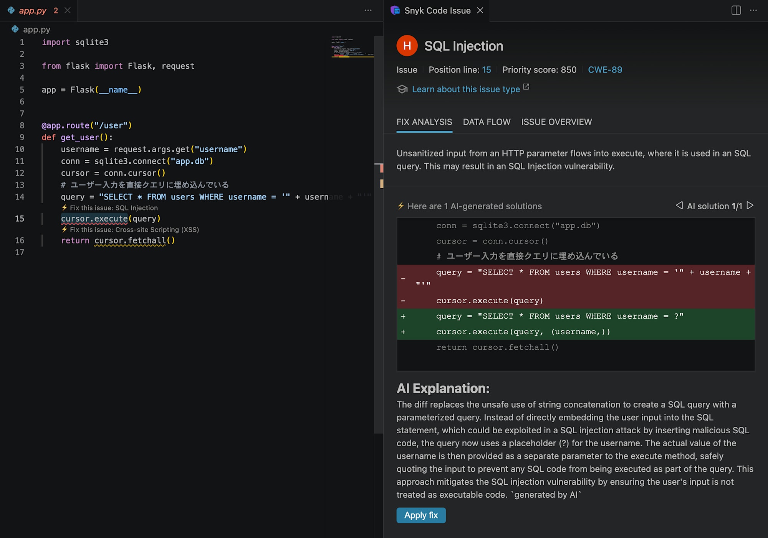Click the high severity H badge

coord(407,46)
